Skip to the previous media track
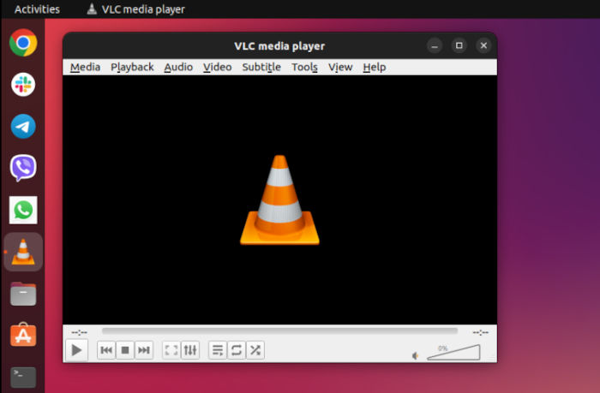This screenshot has width=600, height=393. (x=106, y=350)
